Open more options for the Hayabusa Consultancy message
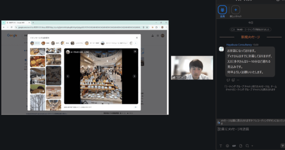 click(238, 80)
